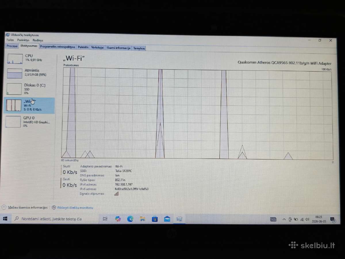345x259 pixels.
Task: Click the resource monitor icon beside the link
Action: 54,207
